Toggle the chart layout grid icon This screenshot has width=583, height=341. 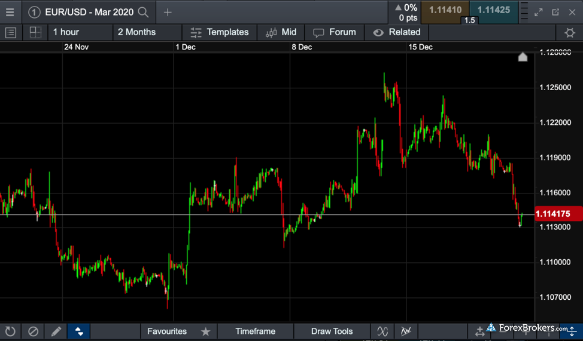[35, 32]
